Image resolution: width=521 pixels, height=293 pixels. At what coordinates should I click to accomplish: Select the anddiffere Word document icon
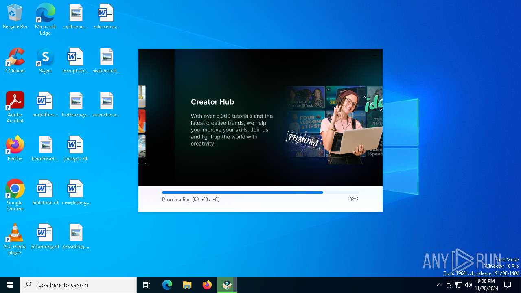coord(45,105)
